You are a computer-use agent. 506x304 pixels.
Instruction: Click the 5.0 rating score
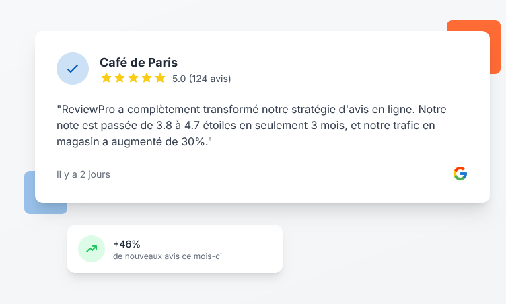tap(179, 79)
